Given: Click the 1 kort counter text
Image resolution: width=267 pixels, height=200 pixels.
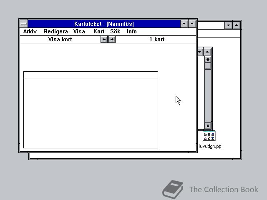Looking at the screenshot, I should pyautogui.click(x=157, y=40).
